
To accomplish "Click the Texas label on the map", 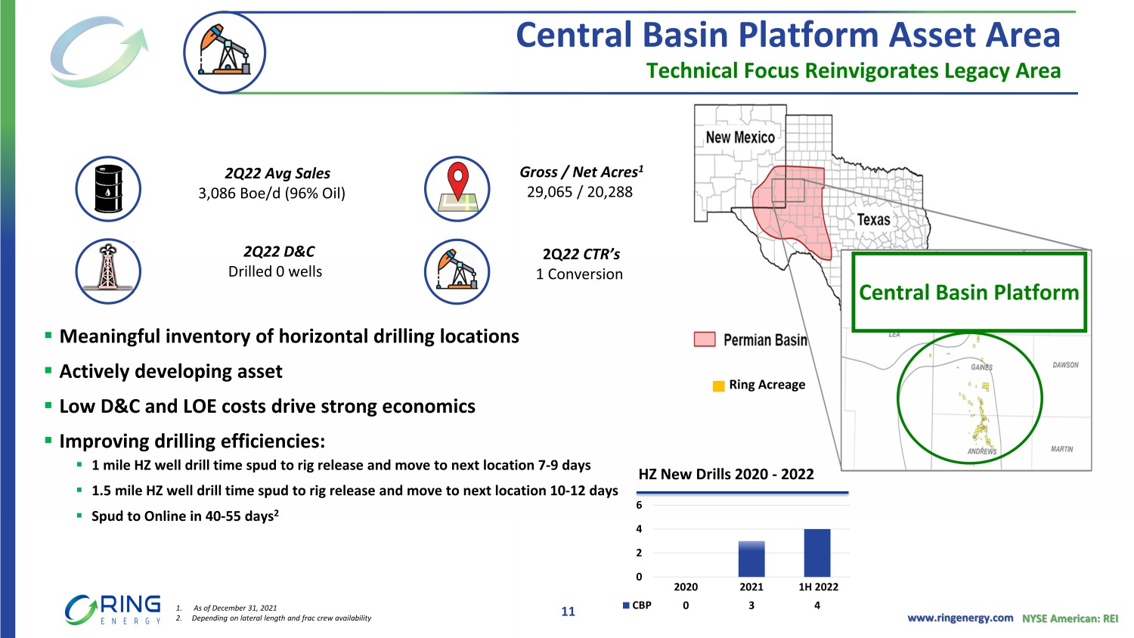I will click(873, 220).
